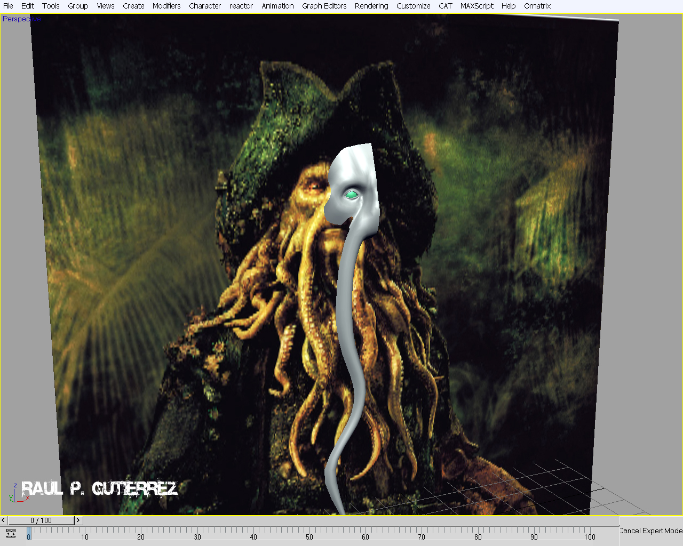Open the Rendering menu
This screenshot has width=683, height=546.
pyautogui.click(x=371, y=6)
